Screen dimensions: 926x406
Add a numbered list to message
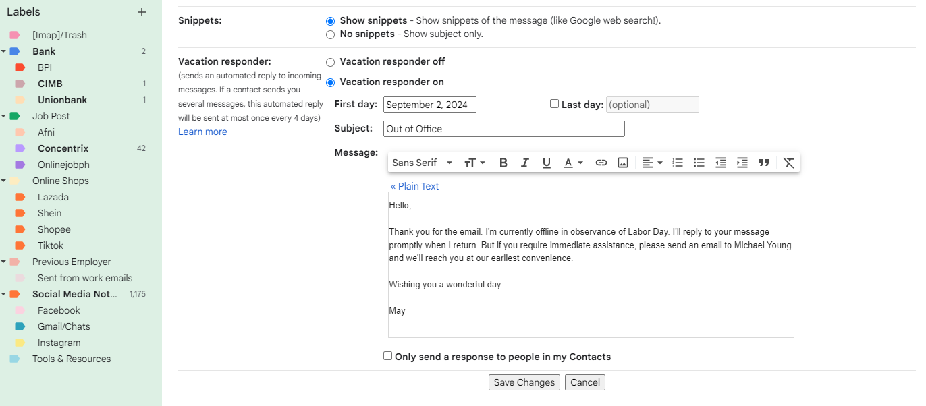[x=678, y=163]
